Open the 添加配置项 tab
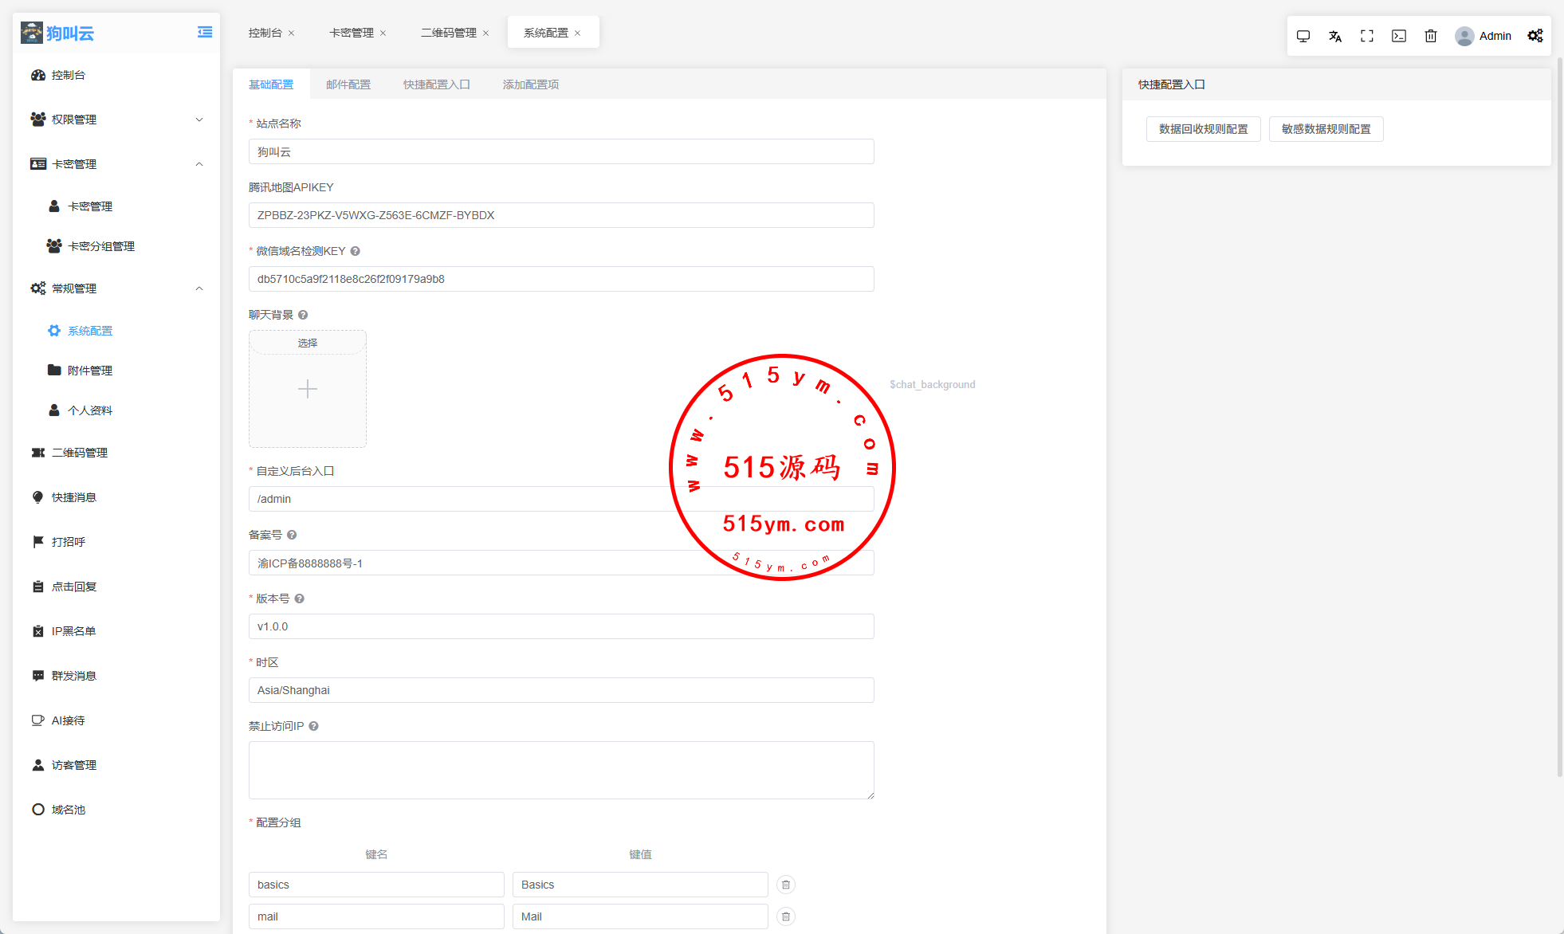Screen dimensions: 1564x934 click(530, 84)
